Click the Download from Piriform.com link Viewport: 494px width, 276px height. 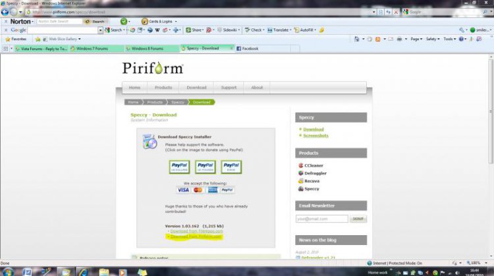[196, 236]
